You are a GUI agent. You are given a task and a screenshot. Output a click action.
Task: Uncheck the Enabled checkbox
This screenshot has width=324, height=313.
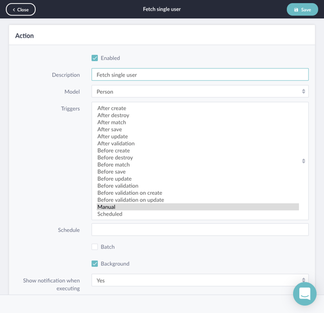[x=95, y=58]
